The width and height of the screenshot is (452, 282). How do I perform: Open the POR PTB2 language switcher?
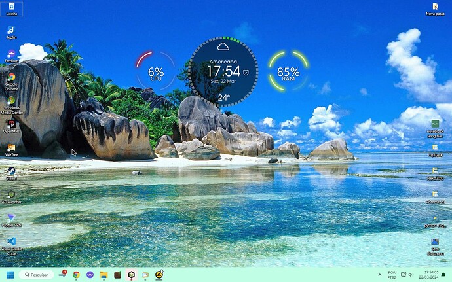tap(392, 275)
